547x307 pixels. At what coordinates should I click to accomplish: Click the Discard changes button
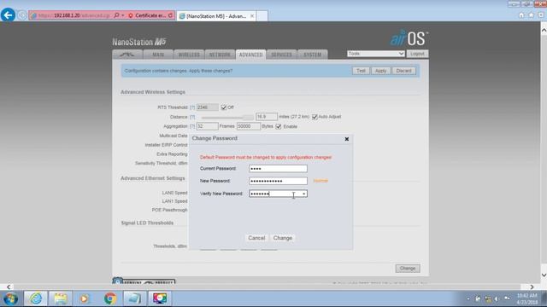click(403, 71)
